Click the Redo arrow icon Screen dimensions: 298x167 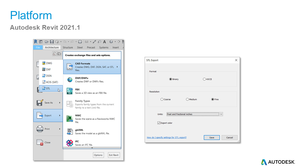pos(72,42)
